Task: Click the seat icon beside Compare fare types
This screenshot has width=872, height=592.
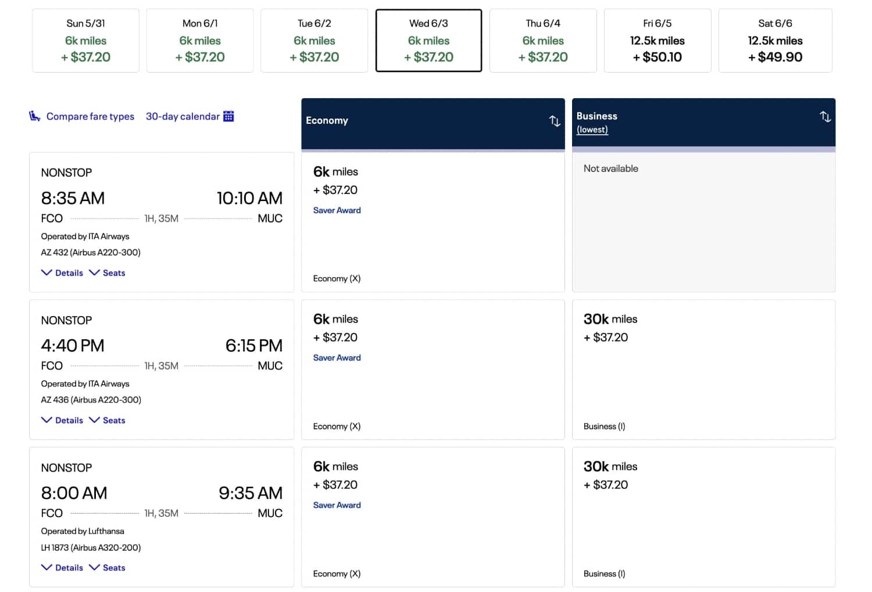Action: click(x=35, y=116)
